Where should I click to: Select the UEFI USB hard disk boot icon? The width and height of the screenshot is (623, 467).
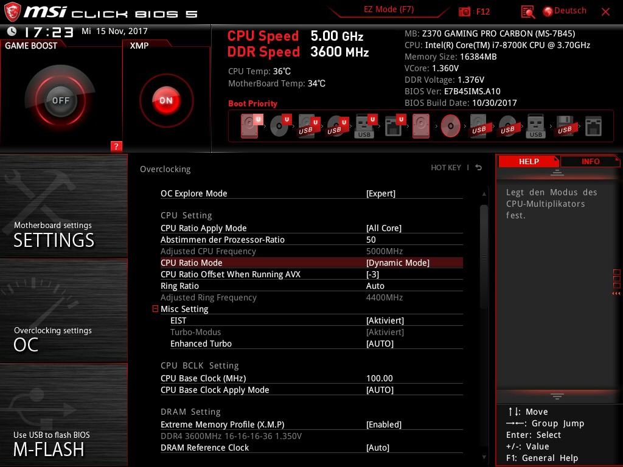click(x=308, y=126)
